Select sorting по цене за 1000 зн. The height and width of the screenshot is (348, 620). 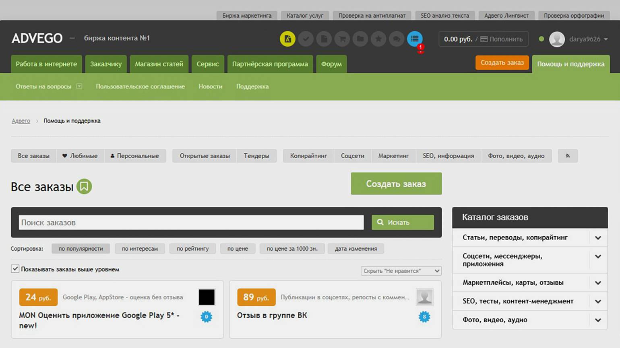[x=292, y=249]
